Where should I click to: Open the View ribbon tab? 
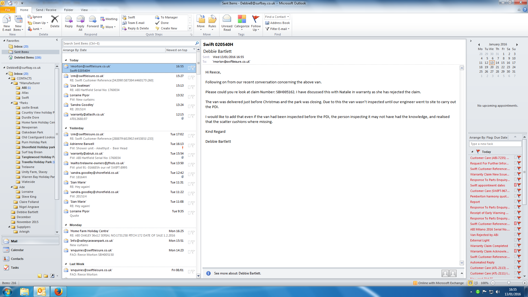click(84, 10)
